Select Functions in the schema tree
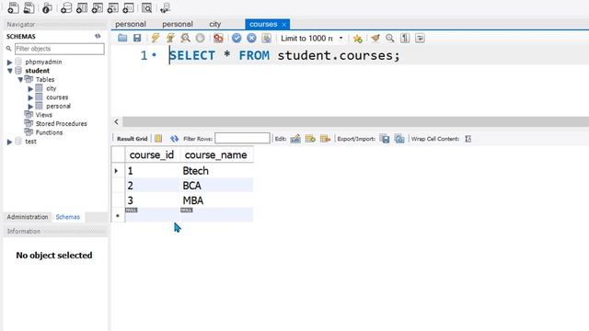This screenshot has width=589, height=331. pyautogui.click(x=49, y=132)
